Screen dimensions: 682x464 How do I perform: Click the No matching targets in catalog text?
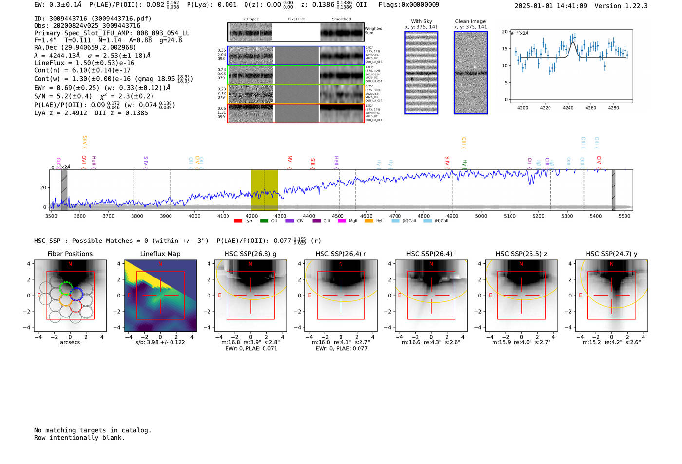(x=93, y=430)
